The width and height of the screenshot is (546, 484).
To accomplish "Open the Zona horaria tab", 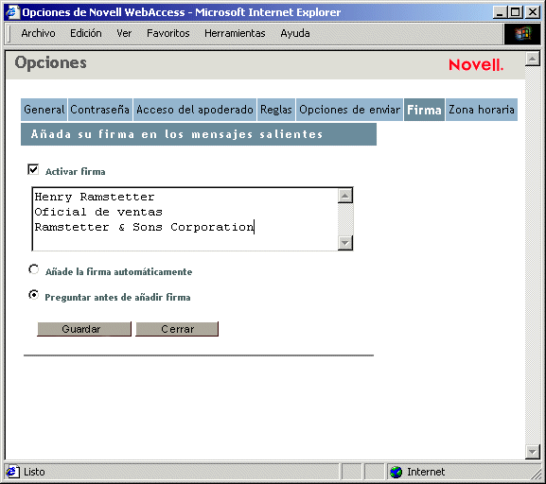I will coord(482,110).
